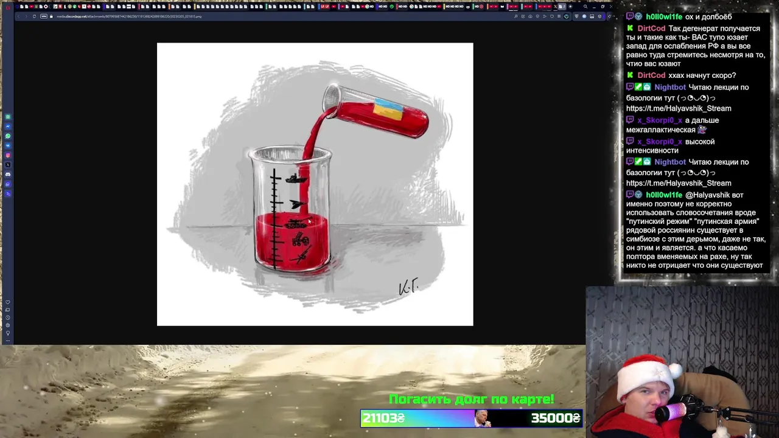Open the Opera menu logo button
This screenshot has width=779, height=438.
click(x=7, y=7)
